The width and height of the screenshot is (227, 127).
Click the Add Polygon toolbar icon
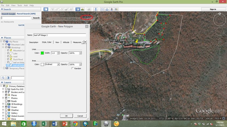(x=57, y=9)
